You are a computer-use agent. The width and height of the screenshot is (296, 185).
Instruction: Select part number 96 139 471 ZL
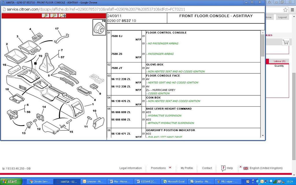click(121, 134)
